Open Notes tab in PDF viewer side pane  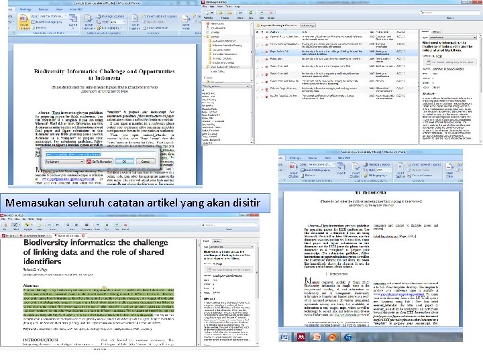point(217,241)
